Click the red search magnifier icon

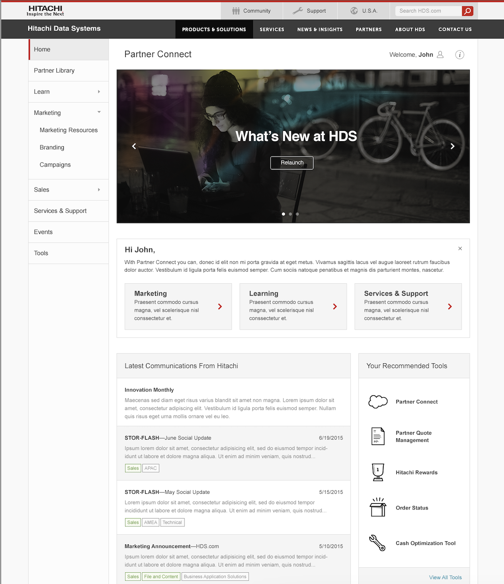pos(468,11)
